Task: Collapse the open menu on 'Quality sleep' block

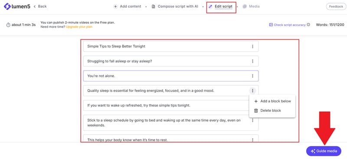Action: [252, 91]
